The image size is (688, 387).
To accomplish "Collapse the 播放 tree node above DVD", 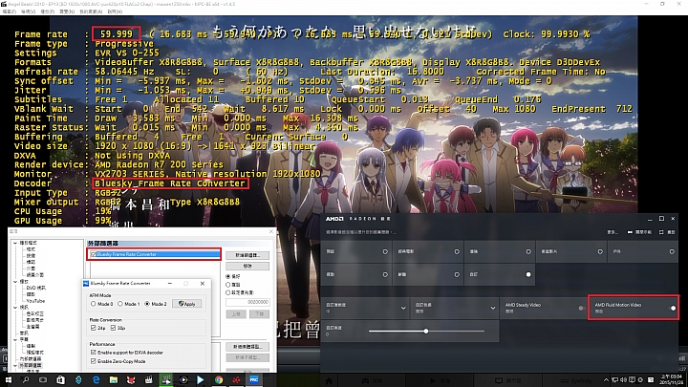I will tap(16, 282).
